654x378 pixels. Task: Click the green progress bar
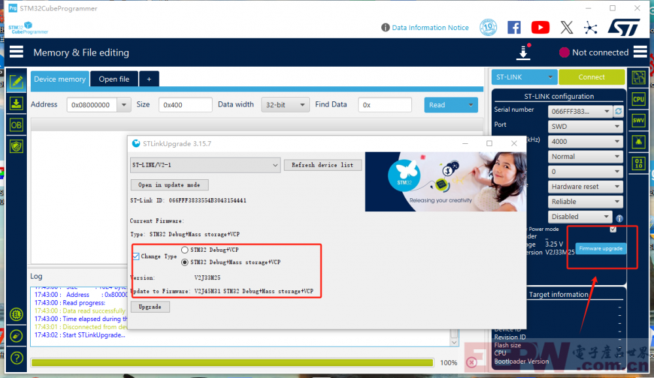pos(232,362)
